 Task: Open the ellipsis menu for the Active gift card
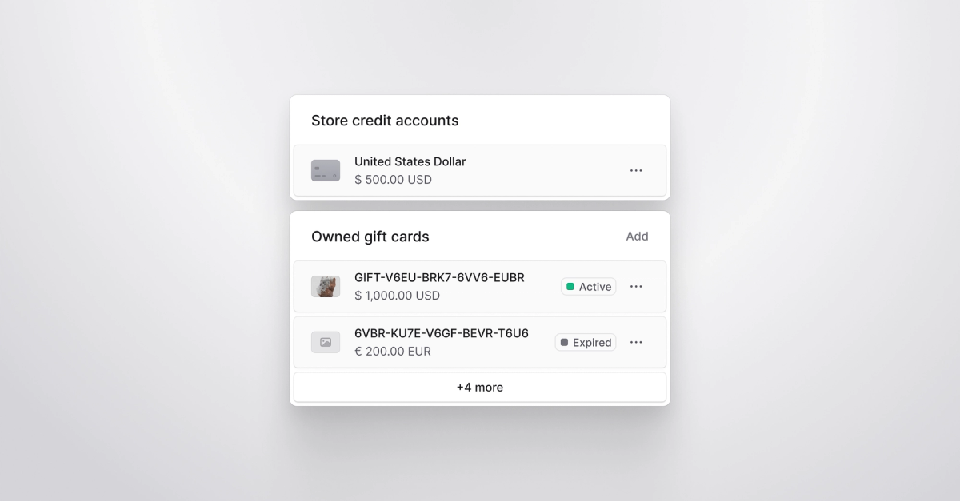tap(636, 286)
